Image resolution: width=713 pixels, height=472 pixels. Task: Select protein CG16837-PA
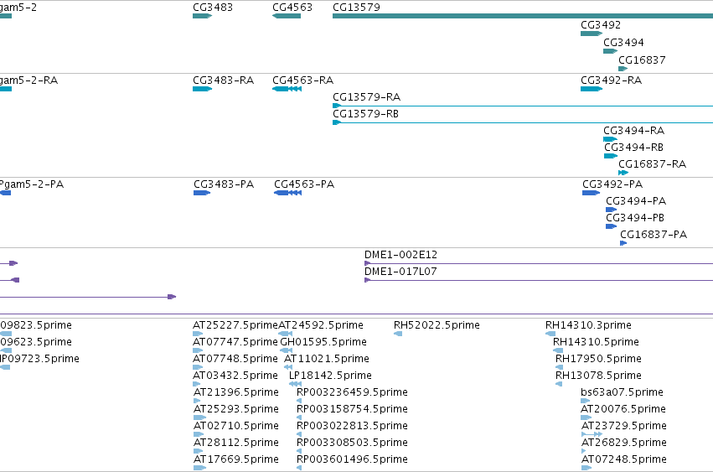(x=654, y=235)
